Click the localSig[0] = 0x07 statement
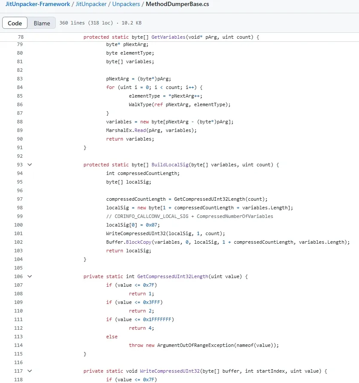The width and height of the screenshot is (359, 383). [x=133, y=225]
